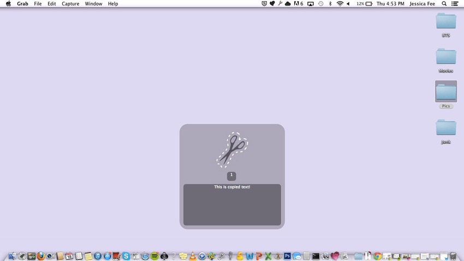Open Jessica Fee user menu
The width and height of the screenshot is (464, 261).
(x=423, y=4)
